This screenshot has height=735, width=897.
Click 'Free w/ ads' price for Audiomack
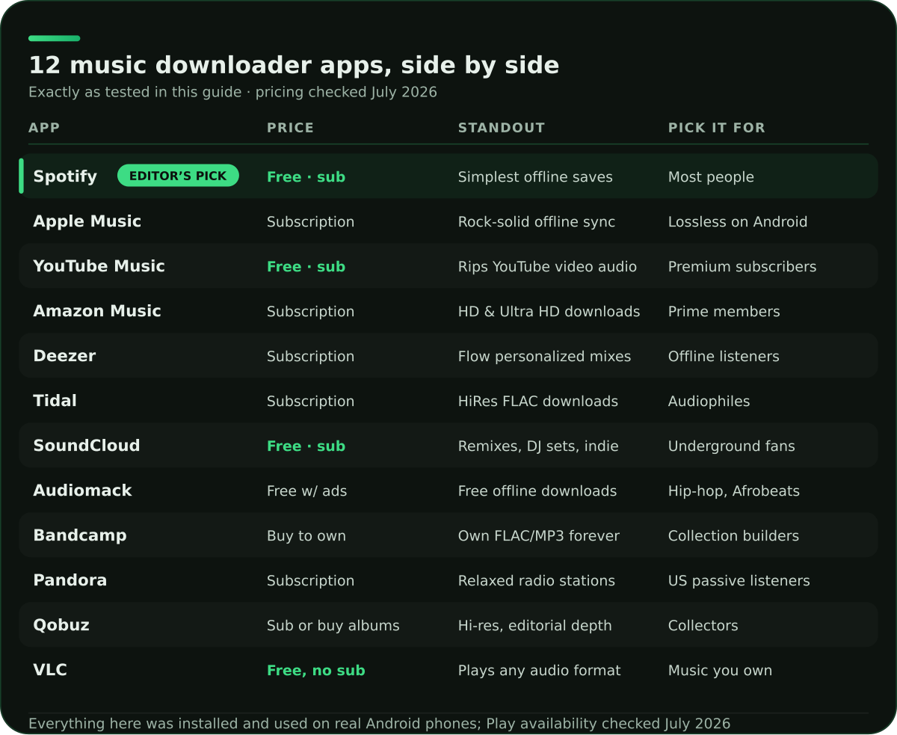click(306, 491)
